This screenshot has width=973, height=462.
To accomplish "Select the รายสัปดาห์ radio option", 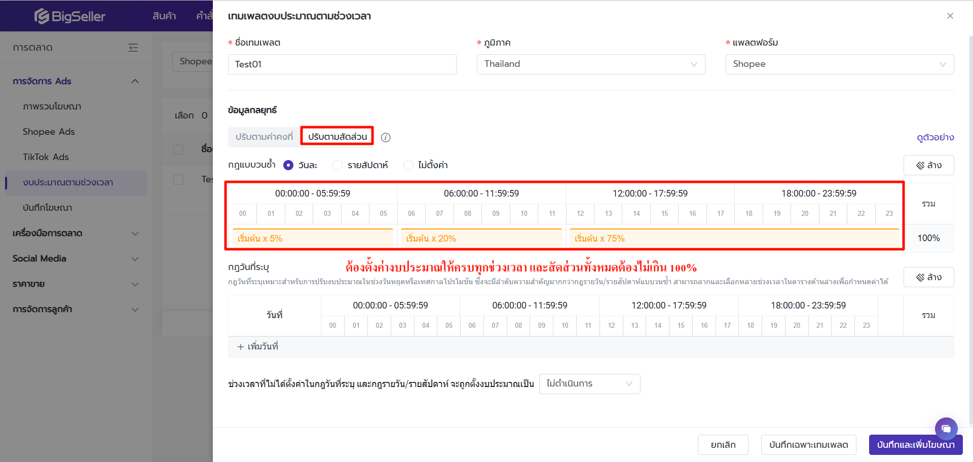I will pos(338,165).
